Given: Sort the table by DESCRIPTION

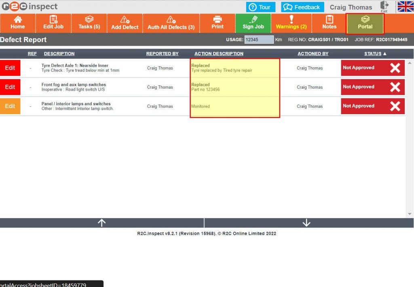Looking at the screenshot, I should tap(59, 53).
